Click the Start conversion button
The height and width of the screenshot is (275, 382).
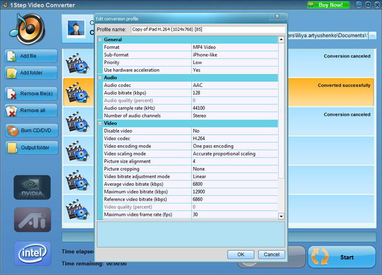[x=342, y=257]
